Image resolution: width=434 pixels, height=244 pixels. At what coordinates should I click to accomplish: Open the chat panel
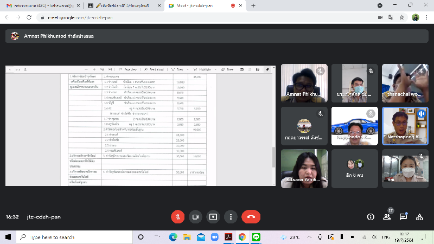(x=404, y=216)
